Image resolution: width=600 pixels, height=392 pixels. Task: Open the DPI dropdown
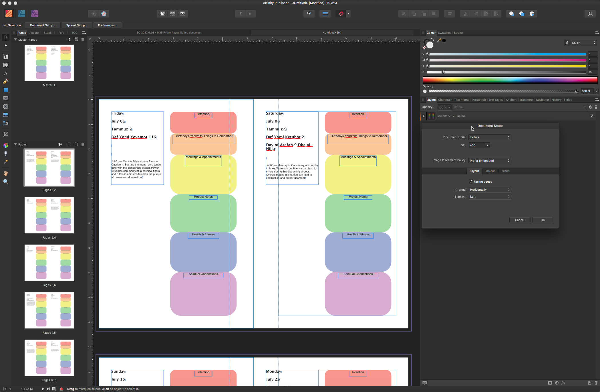[x=487, y=145]
